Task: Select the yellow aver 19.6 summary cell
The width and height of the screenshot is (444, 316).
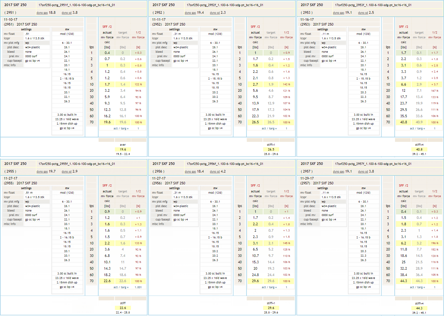Action: click(x=123, y=149)
